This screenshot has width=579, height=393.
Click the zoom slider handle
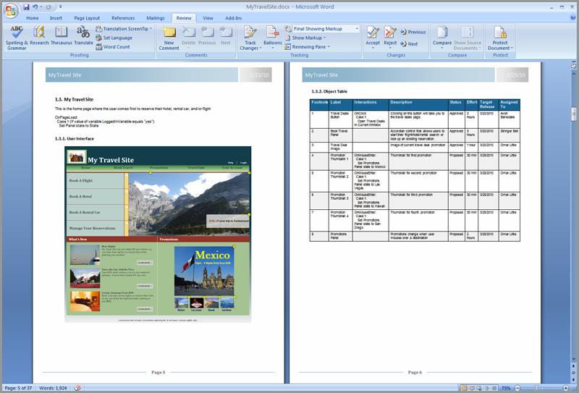pos(536,388)
